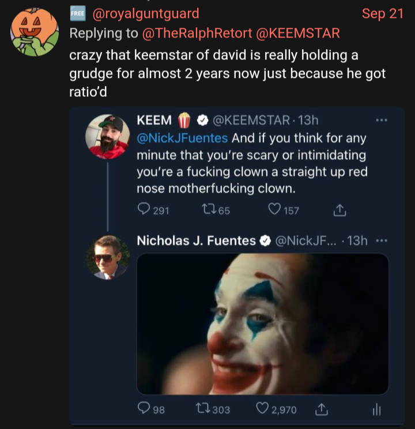
Task: Click KEEM's profile picture
Action: [108, 137]
